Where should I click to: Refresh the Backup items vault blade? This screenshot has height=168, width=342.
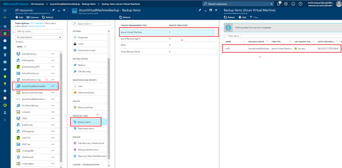click(125, 17)
